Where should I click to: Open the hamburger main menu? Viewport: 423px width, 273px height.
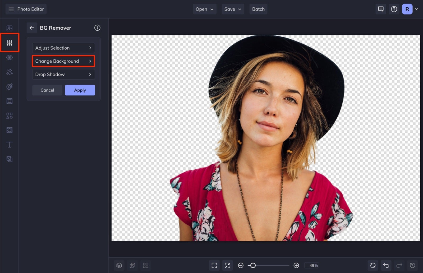(11, 9)
